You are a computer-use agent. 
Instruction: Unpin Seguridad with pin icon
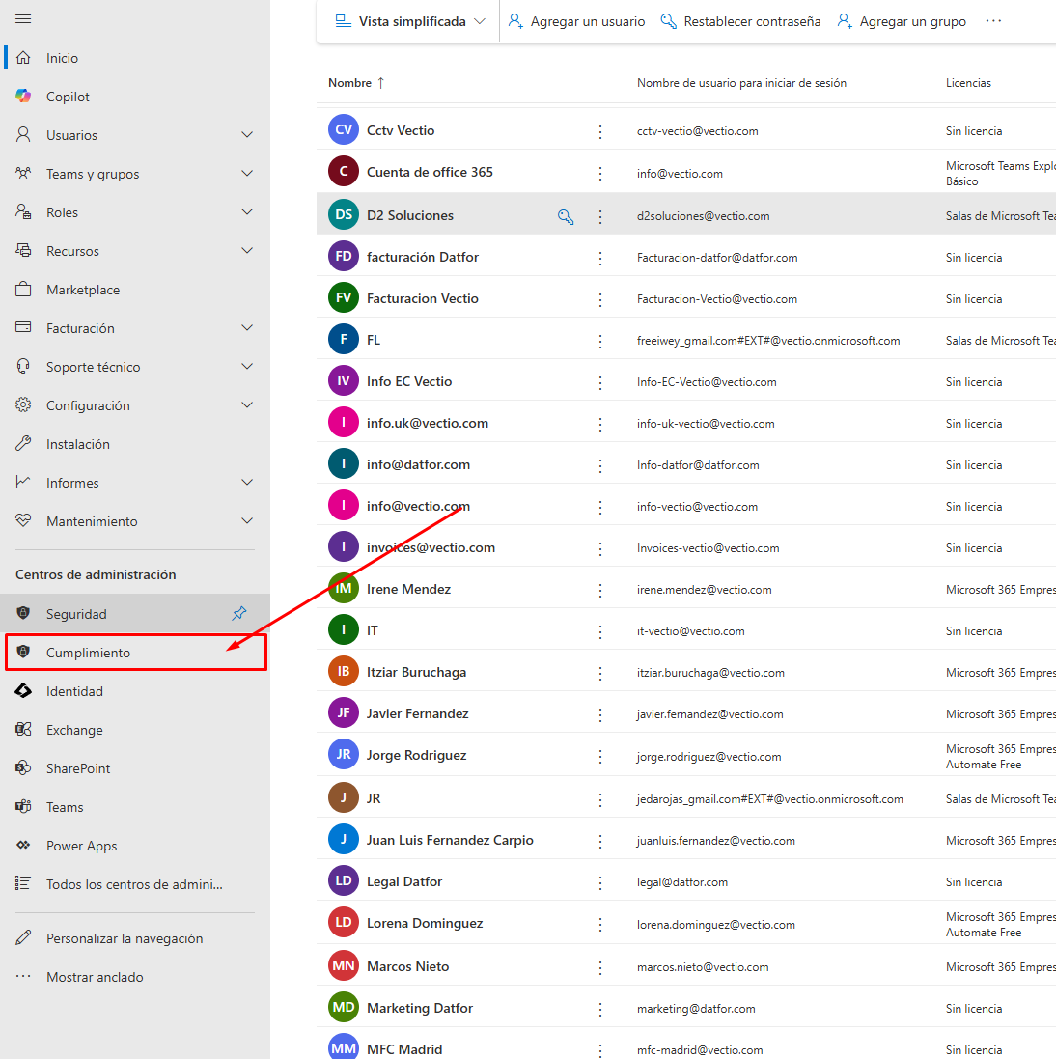coord(239,613)
